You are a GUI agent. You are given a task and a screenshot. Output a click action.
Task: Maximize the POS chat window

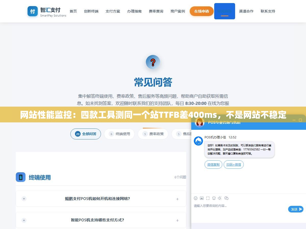(x=300, y=120)
